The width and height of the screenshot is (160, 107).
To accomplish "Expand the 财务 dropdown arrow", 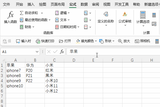I will tap(33, 27).
